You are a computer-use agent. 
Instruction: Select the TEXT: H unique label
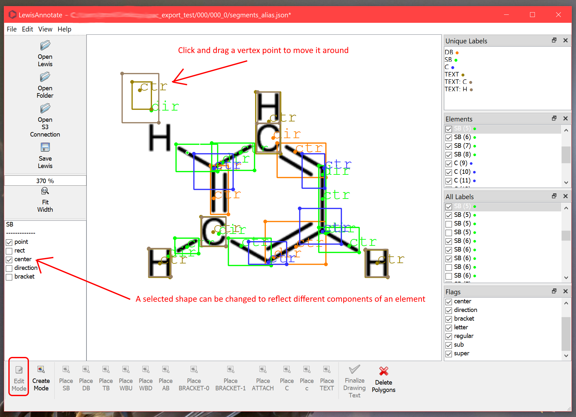[456, 89]
